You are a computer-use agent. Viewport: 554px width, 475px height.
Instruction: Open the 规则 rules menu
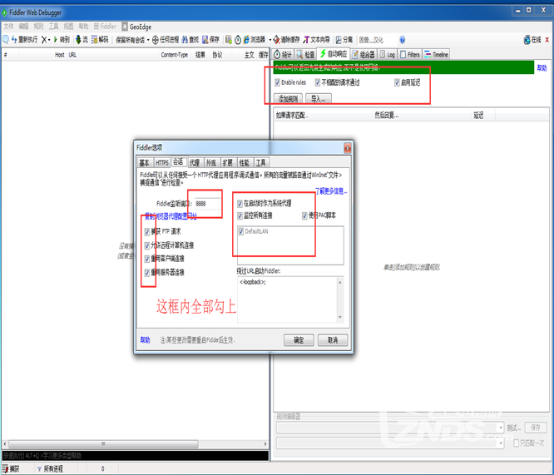[38, 27]
